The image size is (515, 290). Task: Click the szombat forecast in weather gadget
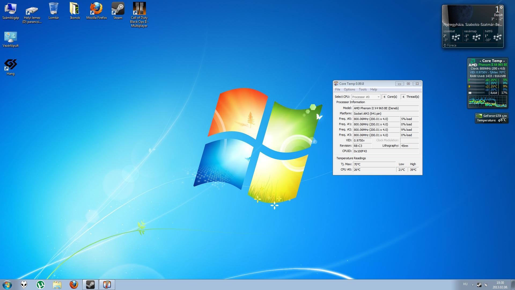452,35
